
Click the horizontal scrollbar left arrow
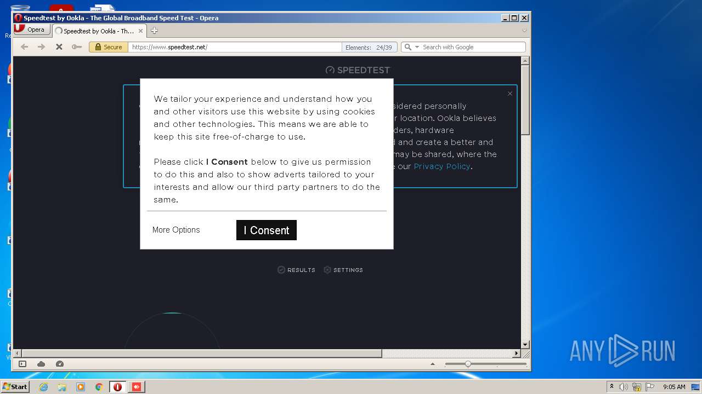[17, 354]
